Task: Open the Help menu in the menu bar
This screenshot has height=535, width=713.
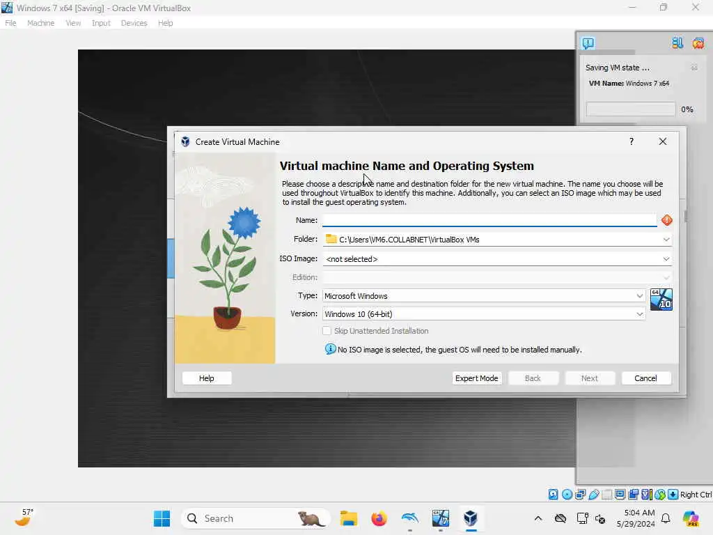Action: pyautogui.click(x=165, y=23)
